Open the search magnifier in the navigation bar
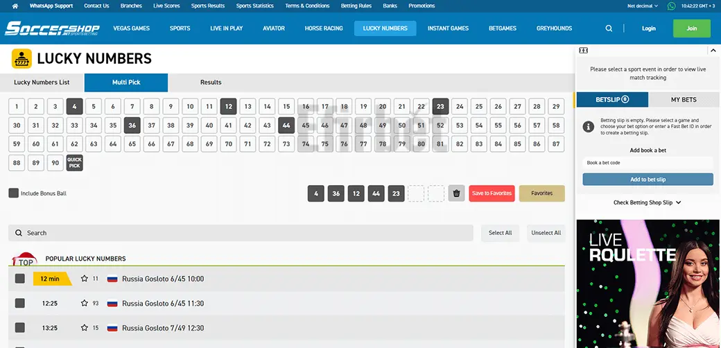 click(x=609, y=28)
